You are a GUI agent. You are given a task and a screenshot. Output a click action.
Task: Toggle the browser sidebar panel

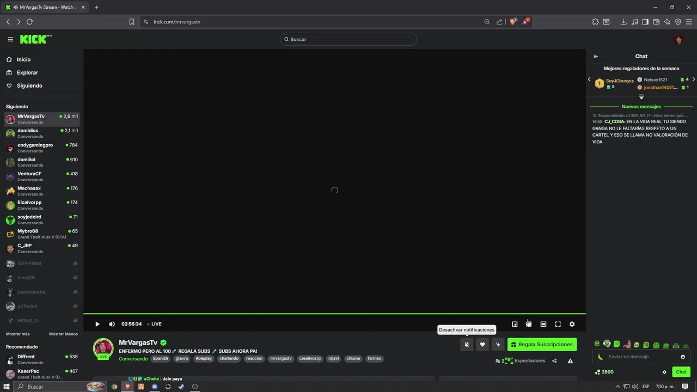click(x=645, y=22)
